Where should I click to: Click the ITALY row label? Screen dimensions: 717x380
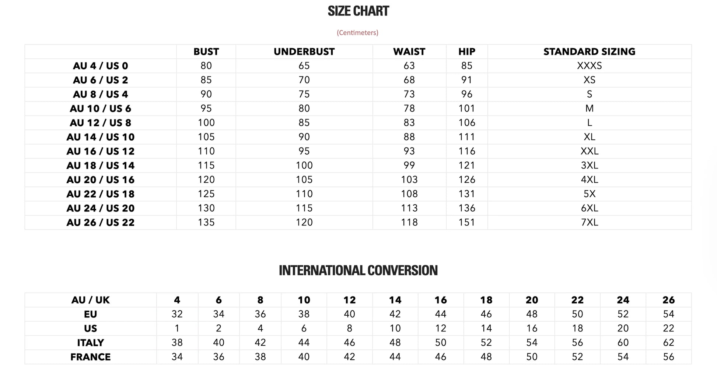click(x=90, y=343)
